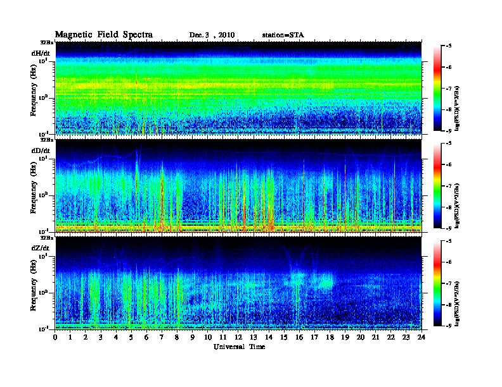Click the log PSD units label beside dZ/dt colorbar
Viewport: 502px width, 387px height.
pos(458,304)
